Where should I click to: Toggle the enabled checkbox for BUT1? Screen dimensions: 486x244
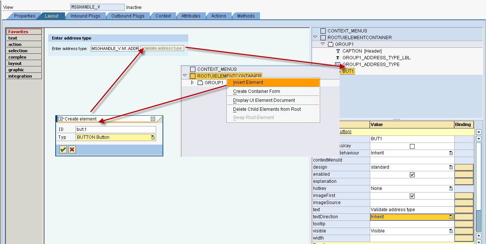(412, 174)
